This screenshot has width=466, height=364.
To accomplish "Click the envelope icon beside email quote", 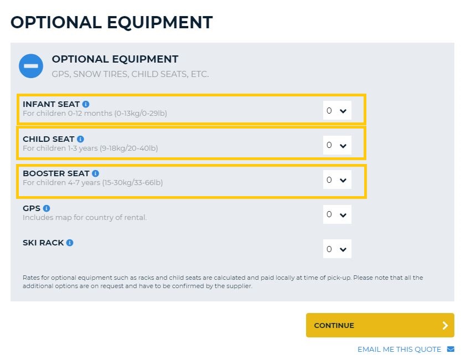I will pos(451,349).
